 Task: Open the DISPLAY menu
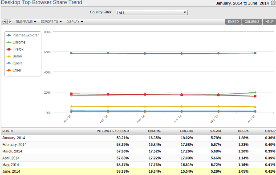point(75,22)
